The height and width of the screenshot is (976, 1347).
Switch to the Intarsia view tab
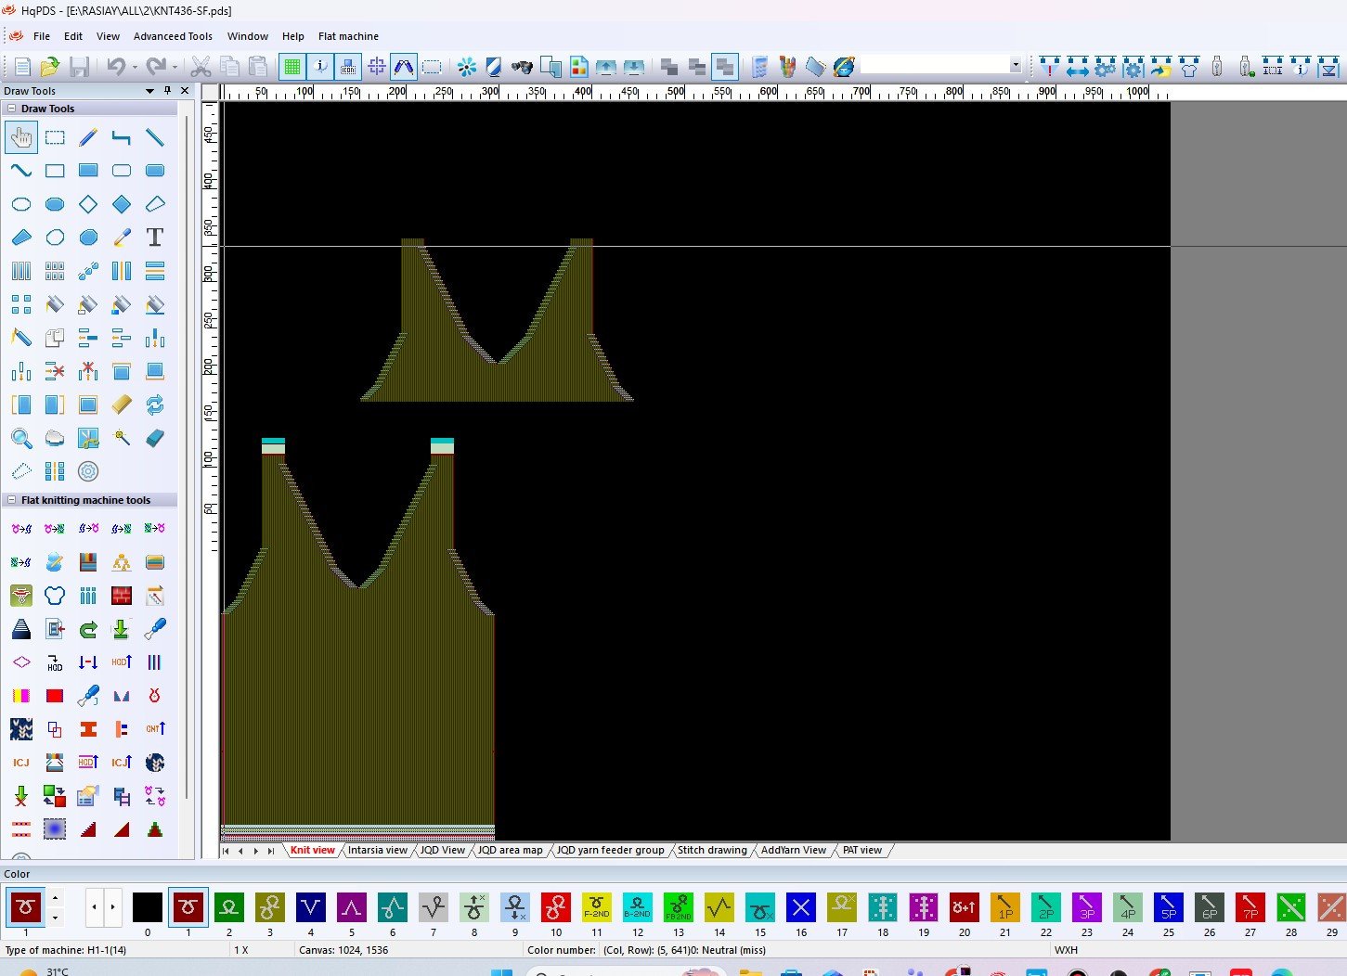point(377,850)
